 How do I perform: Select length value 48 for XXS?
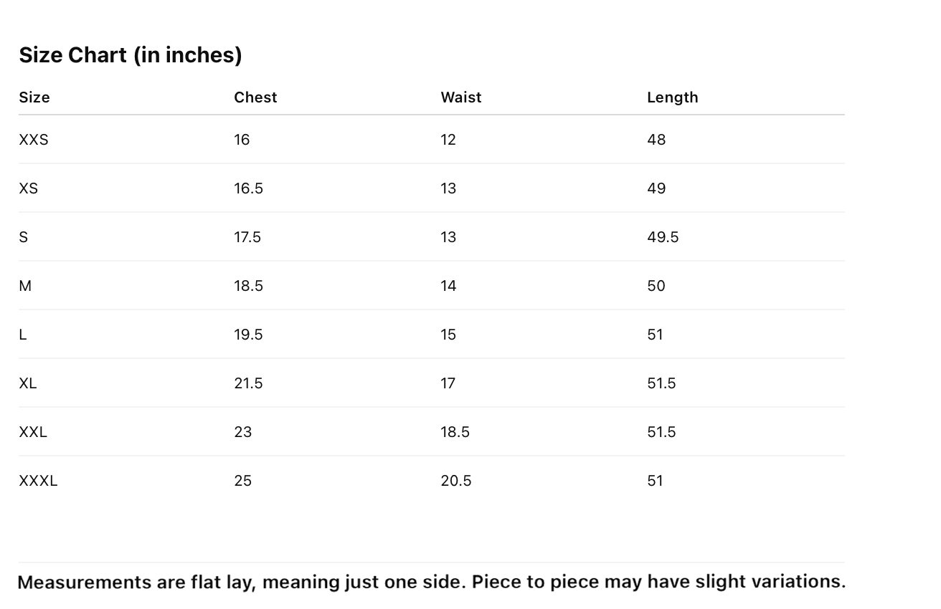(656, 140)
